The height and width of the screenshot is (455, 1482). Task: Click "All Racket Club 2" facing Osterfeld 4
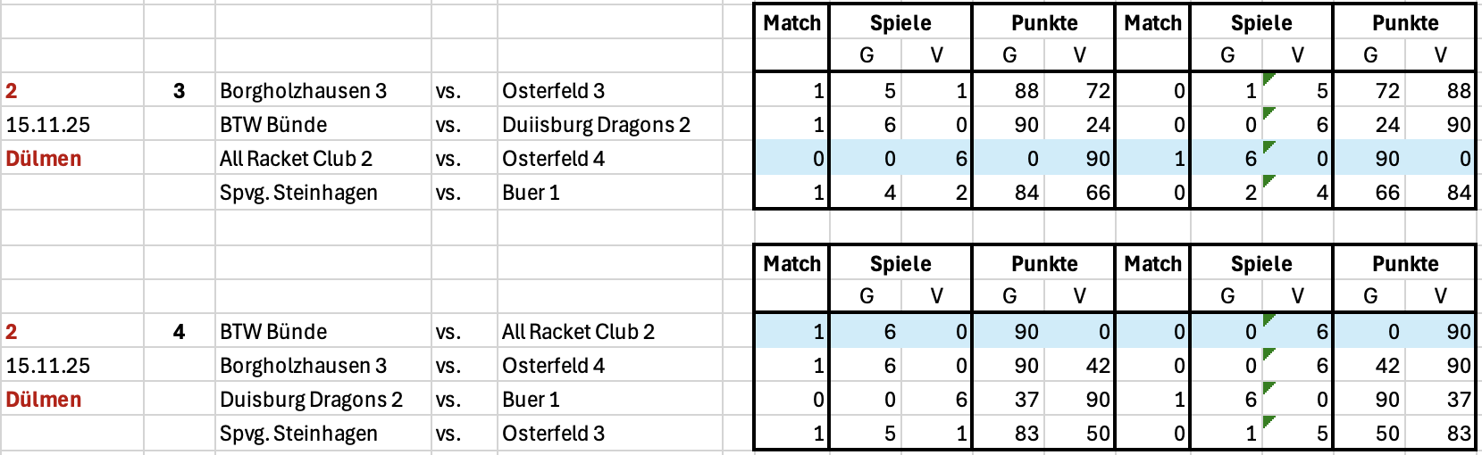(x=296, y=159)
